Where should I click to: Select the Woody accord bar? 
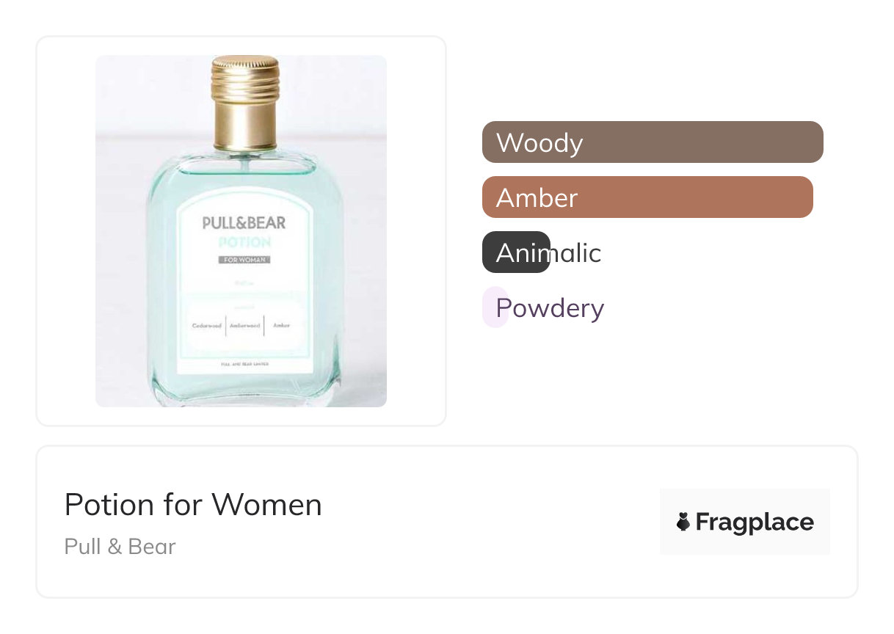coord(653,142)
